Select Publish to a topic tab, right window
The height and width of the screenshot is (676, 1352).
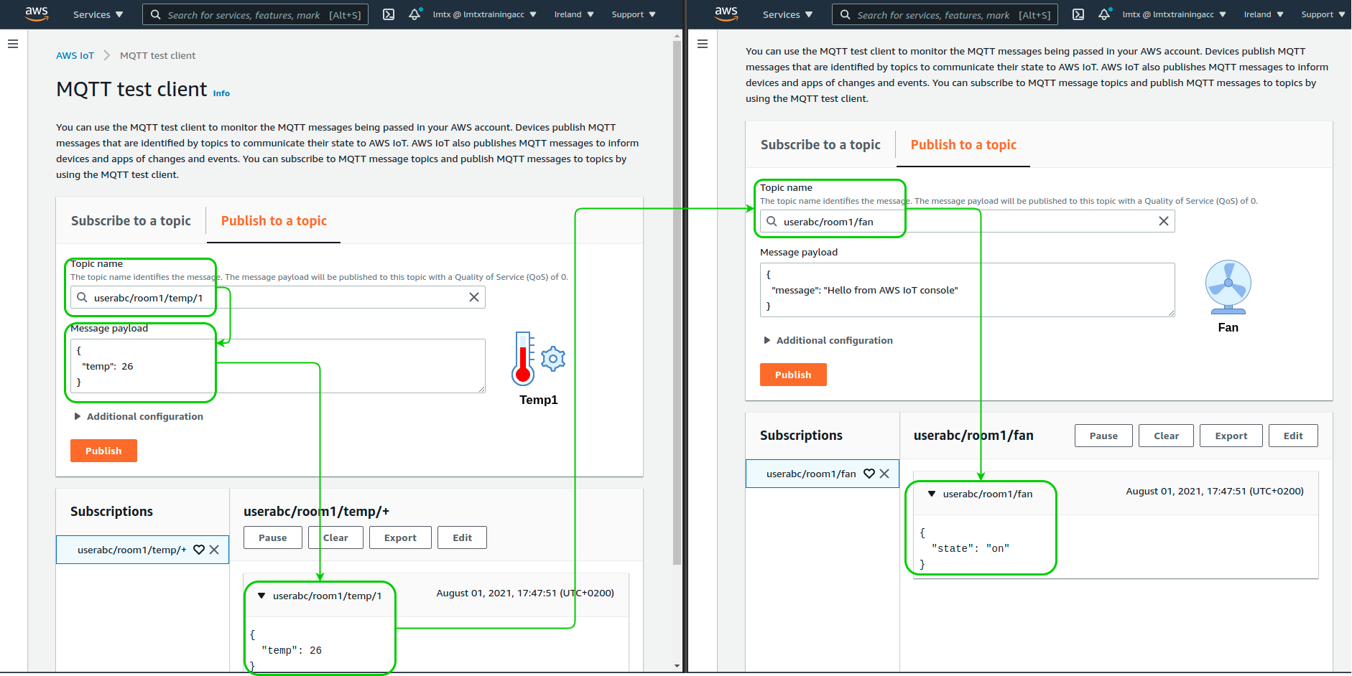point(963,145)
